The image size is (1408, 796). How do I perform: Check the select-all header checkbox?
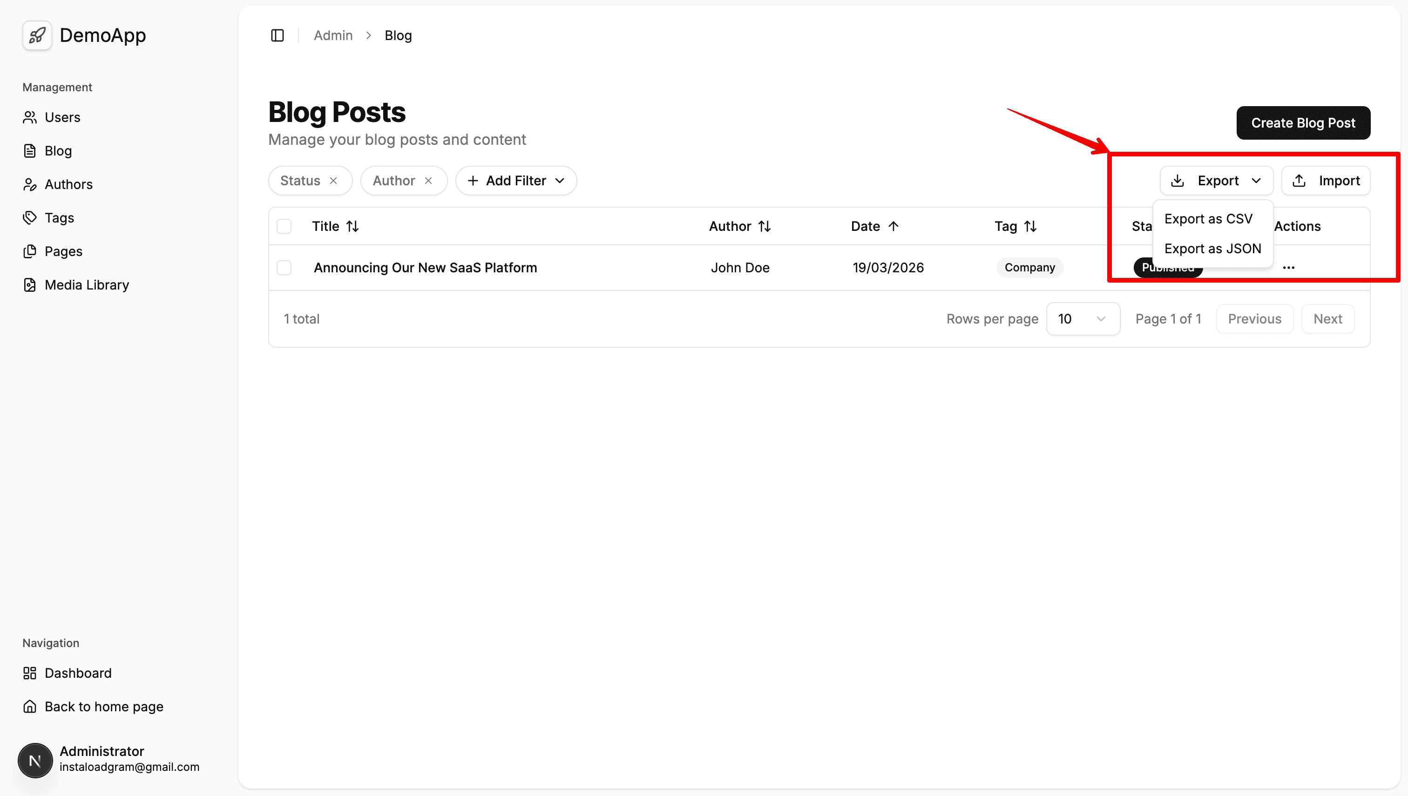click(x=284, y=226)
